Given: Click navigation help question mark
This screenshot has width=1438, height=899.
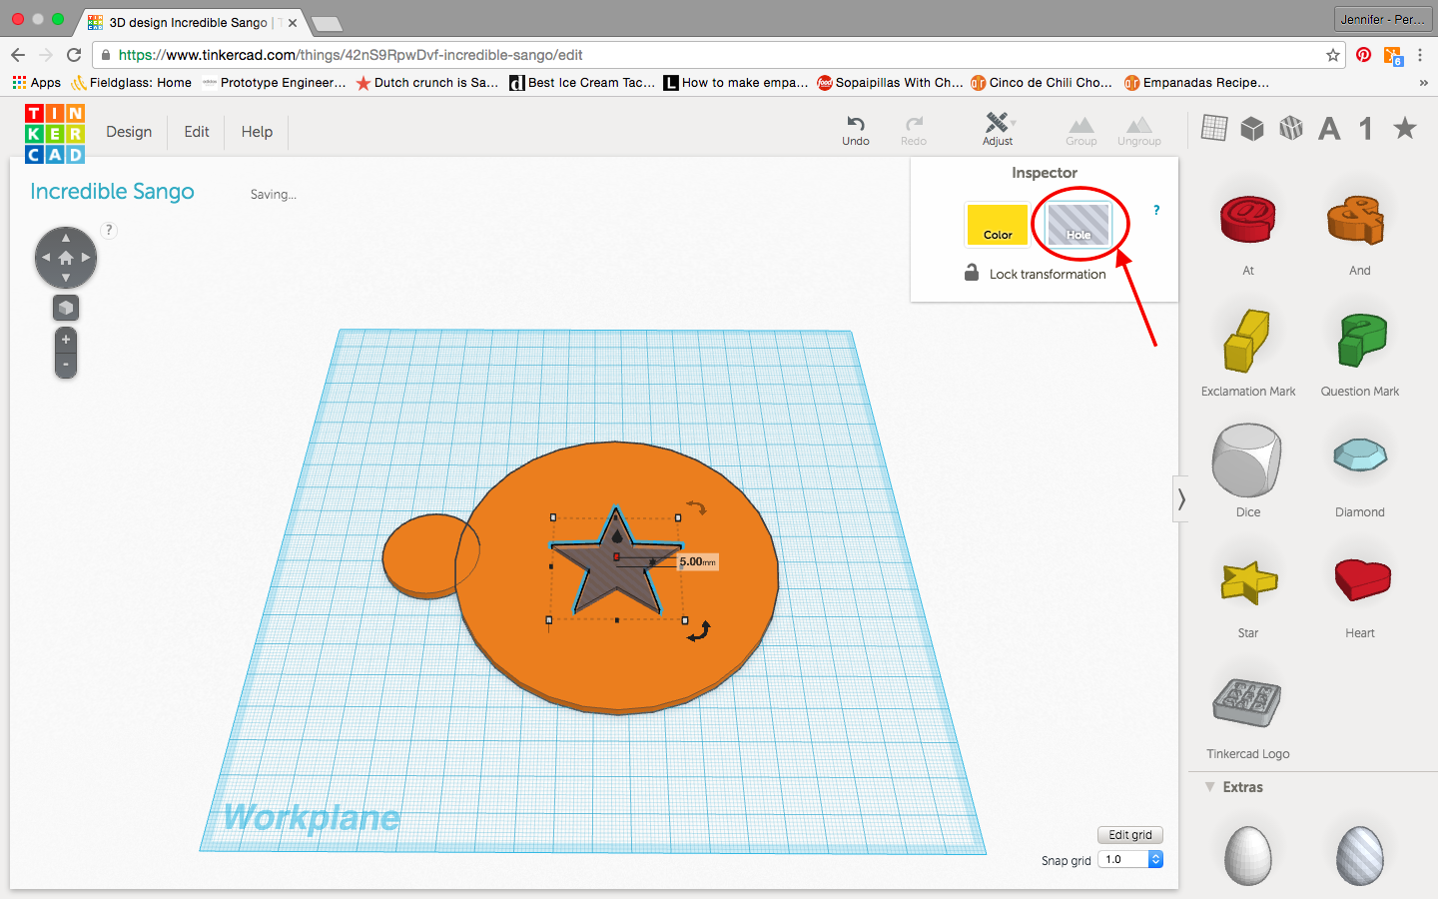Looking at the screenshot, I should click(x=109, y=230).
